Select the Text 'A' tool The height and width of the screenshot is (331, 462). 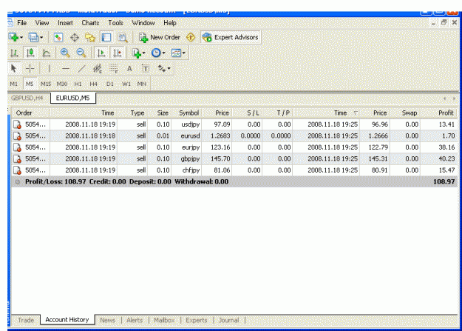pyautogui.click(x=129, y=69)
